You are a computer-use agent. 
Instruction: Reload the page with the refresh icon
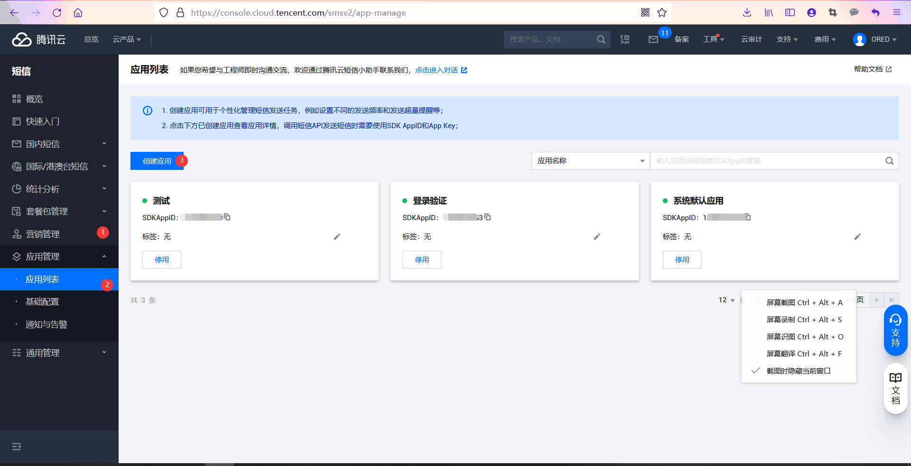57,13
